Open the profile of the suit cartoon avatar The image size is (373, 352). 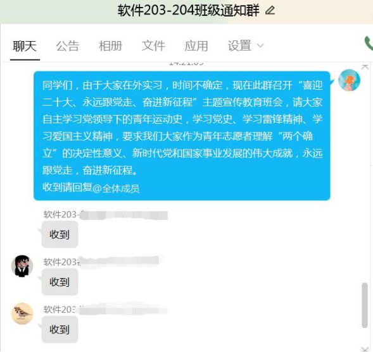click(22, 266)
